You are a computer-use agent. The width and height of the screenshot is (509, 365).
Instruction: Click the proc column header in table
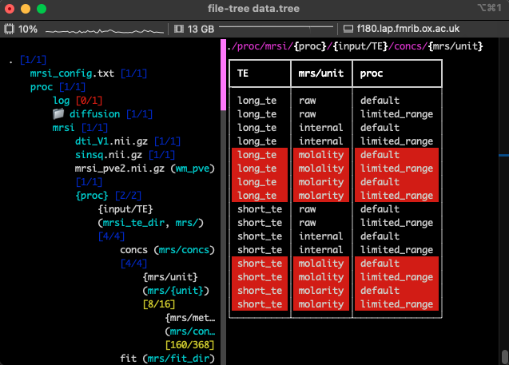[x=371, y=73]
